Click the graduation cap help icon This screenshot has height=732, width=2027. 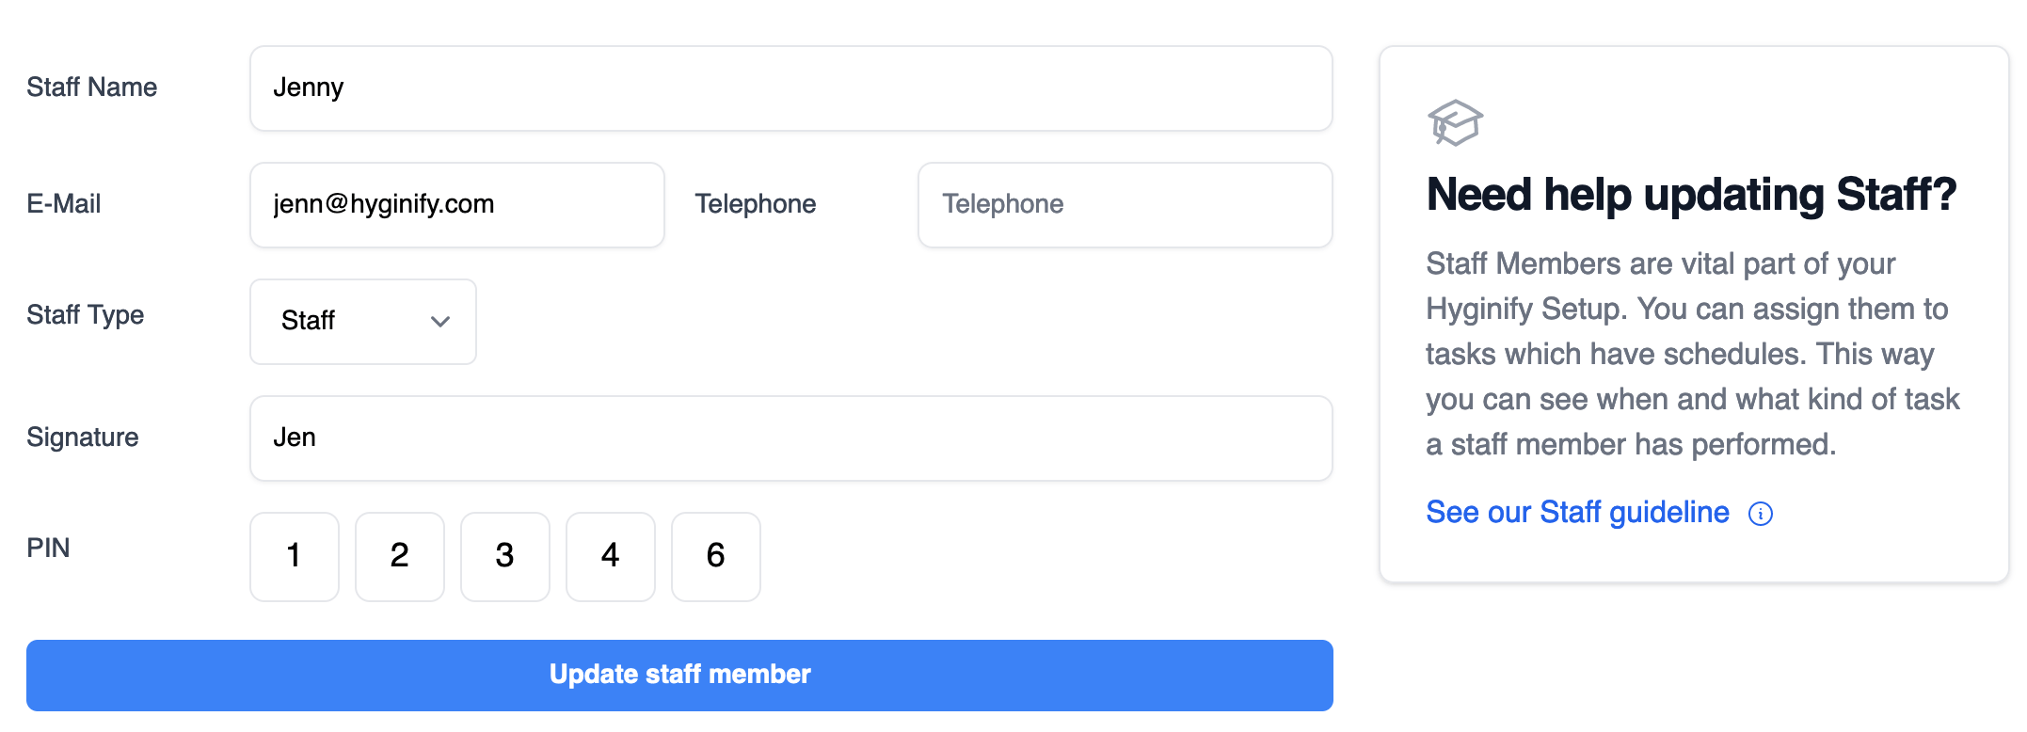[x=1454, y=123]
